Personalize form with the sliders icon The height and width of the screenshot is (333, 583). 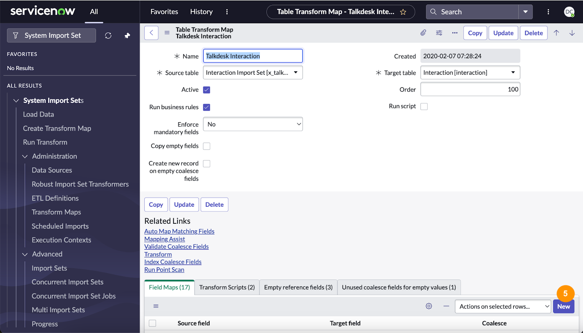pos(439,33)
